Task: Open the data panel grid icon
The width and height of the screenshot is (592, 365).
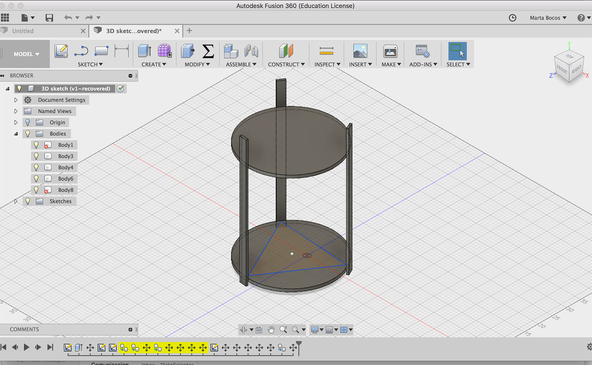Action: [5, 18]
